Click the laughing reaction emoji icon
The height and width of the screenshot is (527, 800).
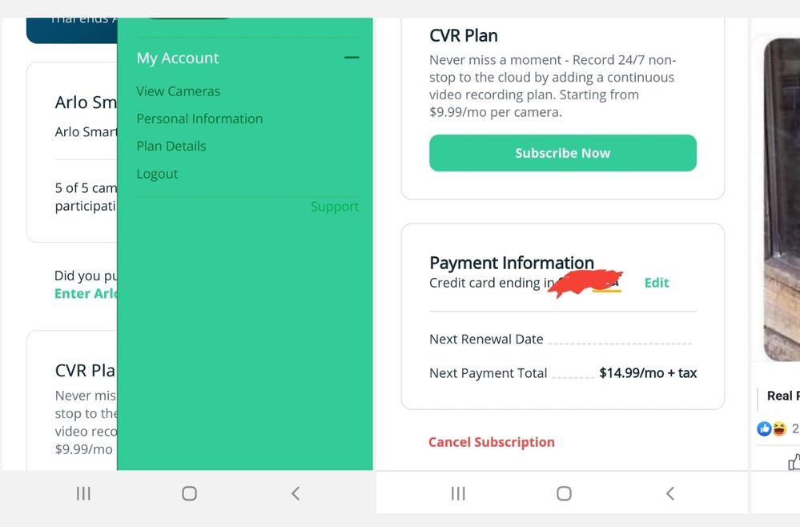779,429
